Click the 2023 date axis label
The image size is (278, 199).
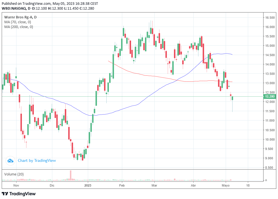click(x=88, y=185)
